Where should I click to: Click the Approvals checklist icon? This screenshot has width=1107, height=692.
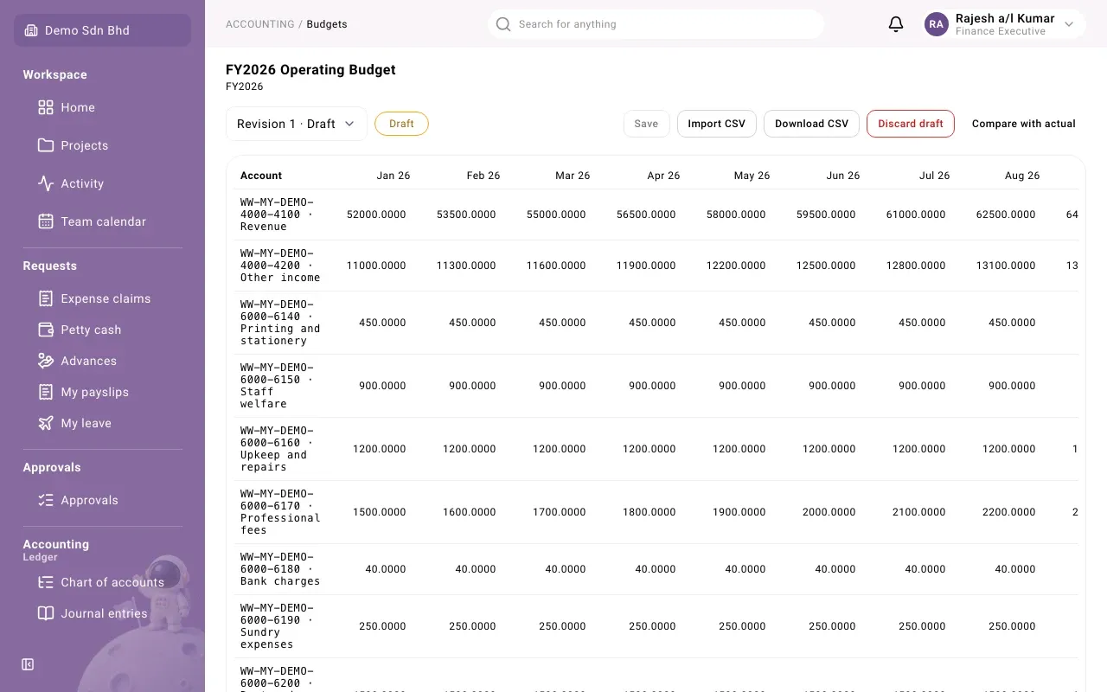(x=46, y=500)
